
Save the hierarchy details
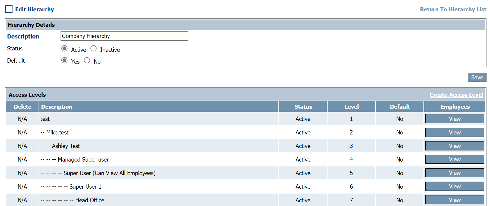pos(477,77)
